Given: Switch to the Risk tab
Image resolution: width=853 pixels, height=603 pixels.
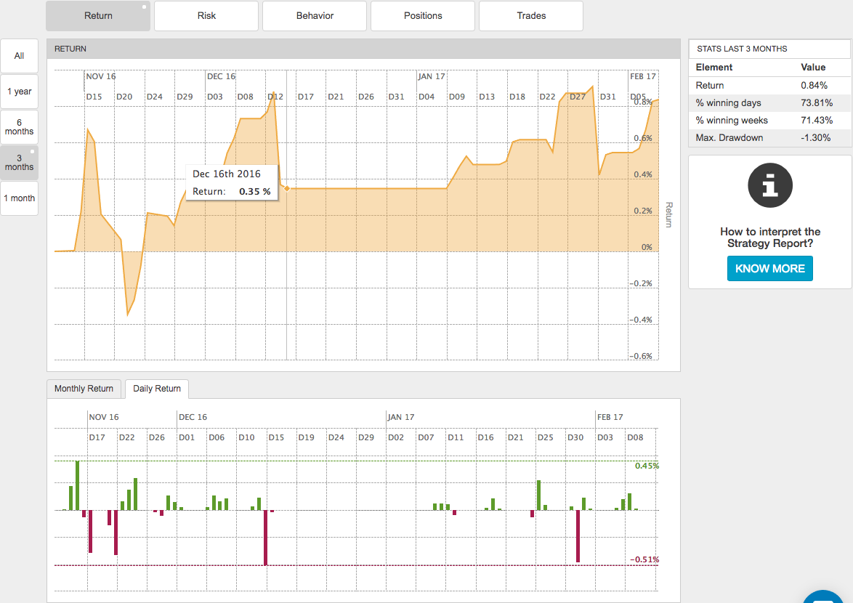Looking at the screenshot, I should (x=206, y=15).
